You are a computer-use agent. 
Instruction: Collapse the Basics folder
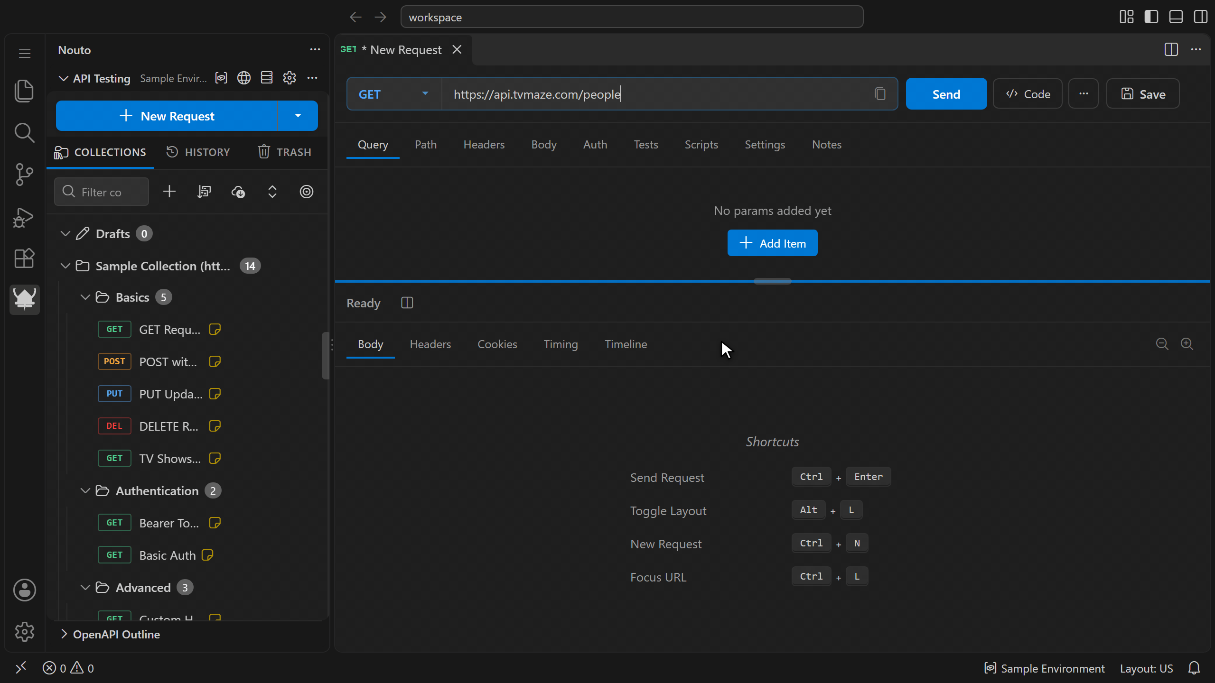pyautogui.click(x=85, y=297)
